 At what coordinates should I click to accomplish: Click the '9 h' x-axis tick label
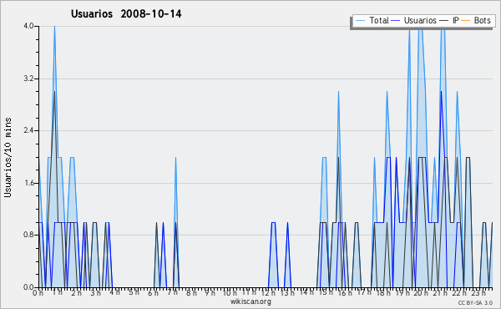point(210,293)
